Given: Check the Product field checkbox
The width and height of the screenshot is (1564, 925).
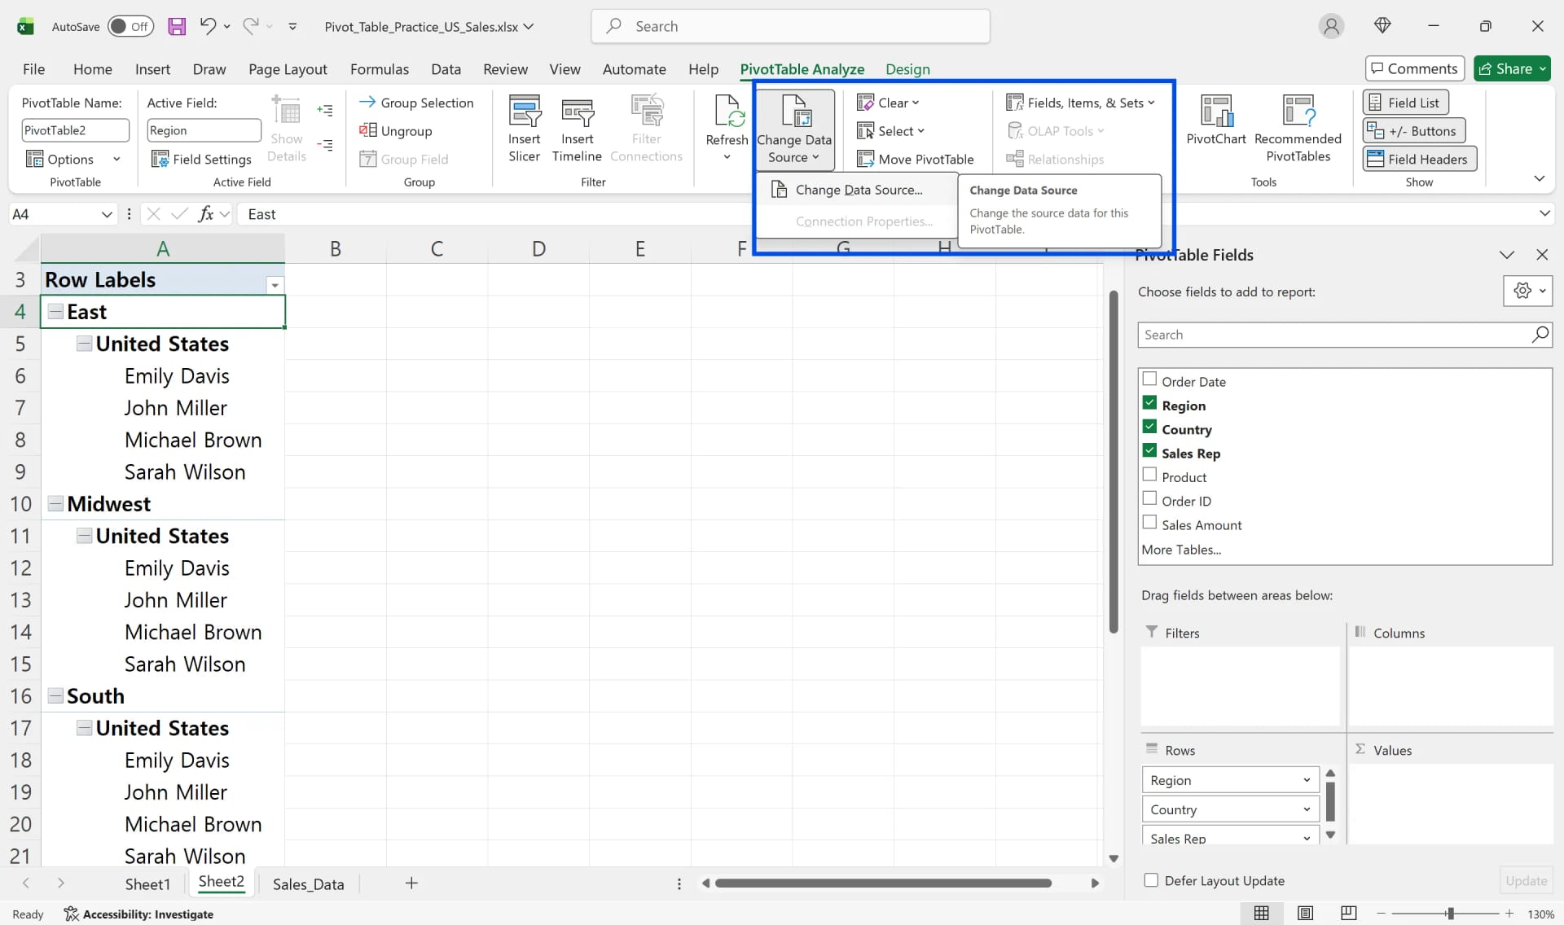Looking at the screenshot, I should pyautogui.click(x=1149, y=474).
